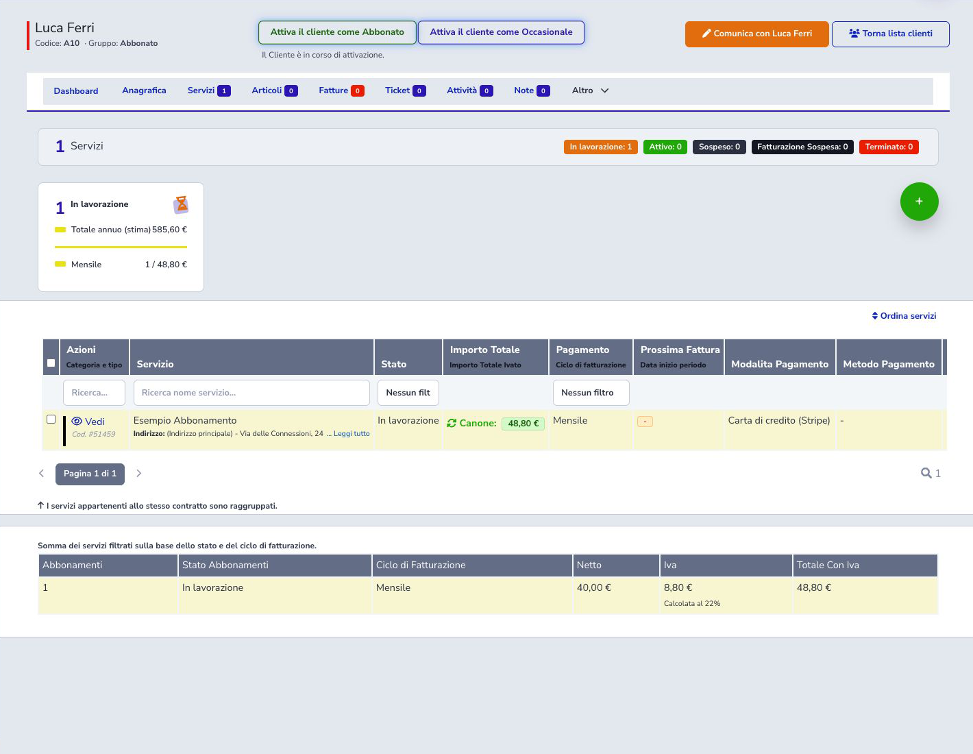973x754 pixels.
Task: Click the magnifier icon beside result count
Action: pos(926,473)
